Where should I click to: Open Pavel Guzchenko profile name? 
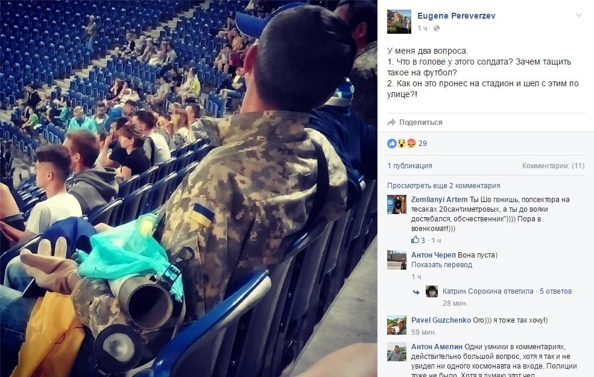(x=441, y=320)
